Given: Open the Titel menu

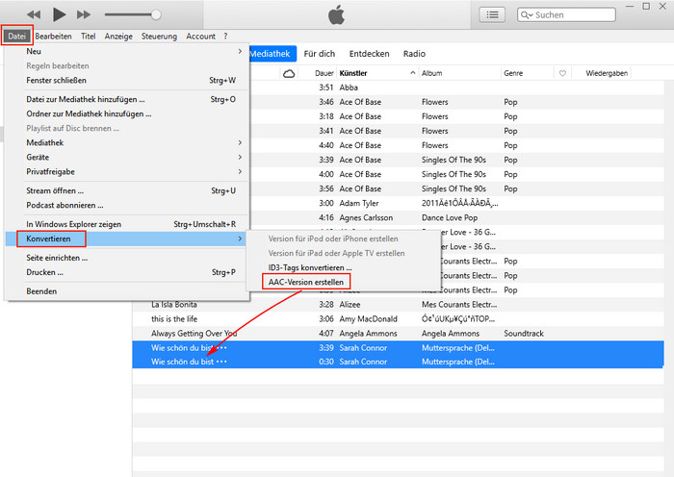Looking at the screenshot, I should coord(89,37).
